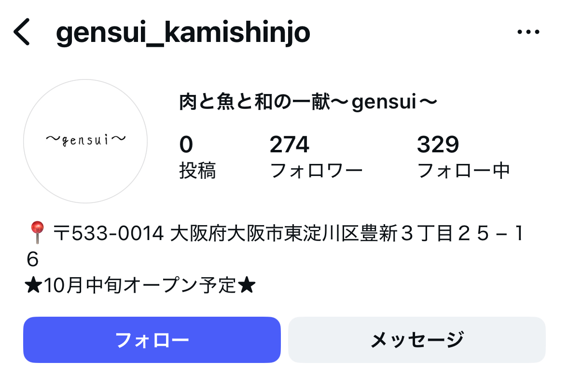The height and width of the screenshot is (389, 569).
Task: Select the 肉と魚と和の一献～gensui～ display name
Action: [309, 102]
